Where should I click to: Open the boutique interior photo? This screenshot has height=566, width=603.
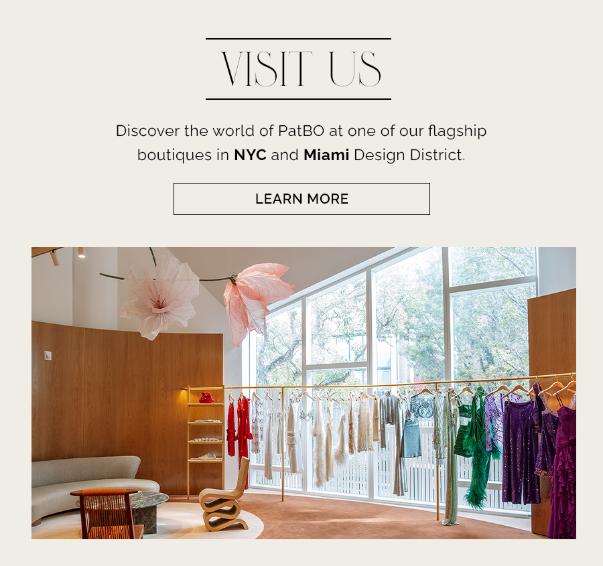pos(304,393)
